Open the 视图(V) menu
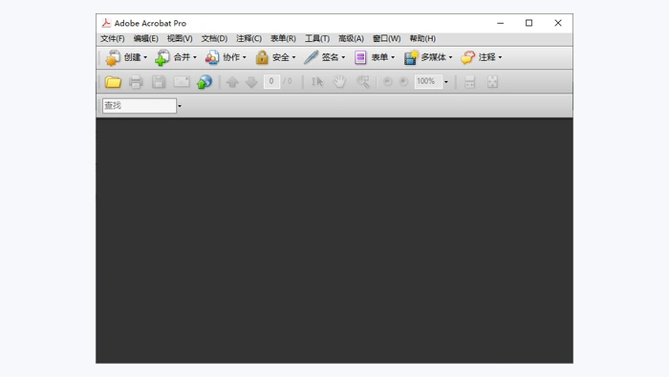669x377 pixels. [x=180, y=39]
